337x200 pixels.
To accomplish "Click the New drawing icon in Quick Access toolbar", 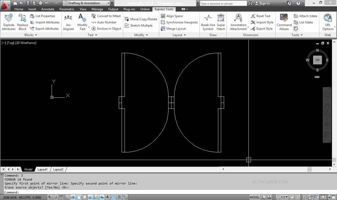I will pos(15,3).
